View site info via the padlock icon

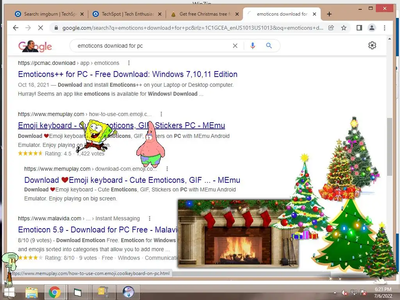point(56,28)
